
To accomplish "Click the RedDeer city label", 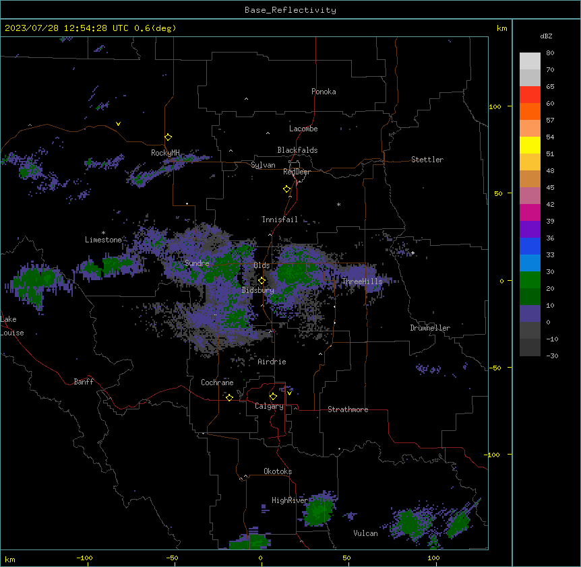I will (x=297, y=172).
